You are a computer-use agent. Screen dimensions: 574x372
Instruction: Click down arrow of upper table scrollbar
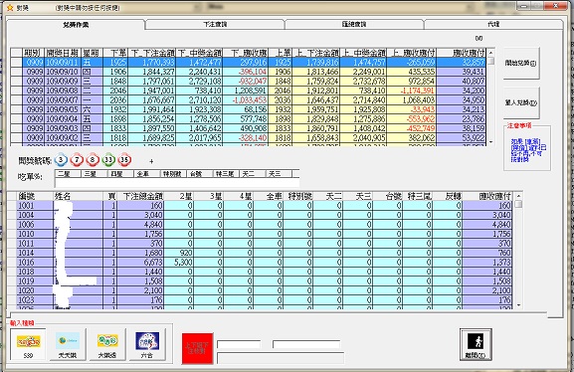tap(490, 142)
